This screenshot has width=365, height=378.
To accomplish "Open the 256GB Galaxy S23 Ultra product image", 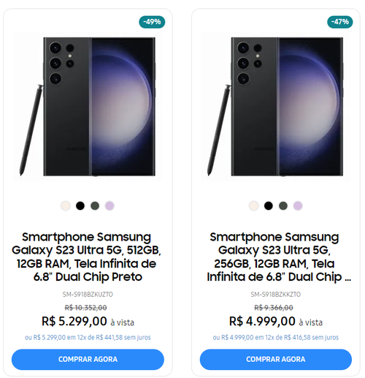I will click(276, 107).
